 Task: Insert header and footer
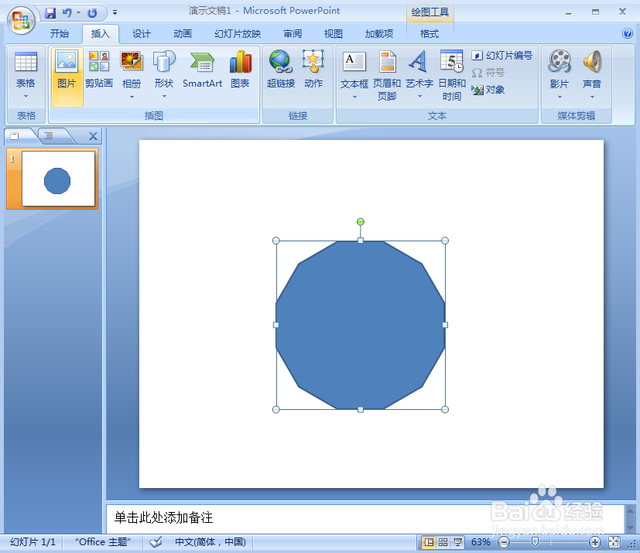pos(386,76)
